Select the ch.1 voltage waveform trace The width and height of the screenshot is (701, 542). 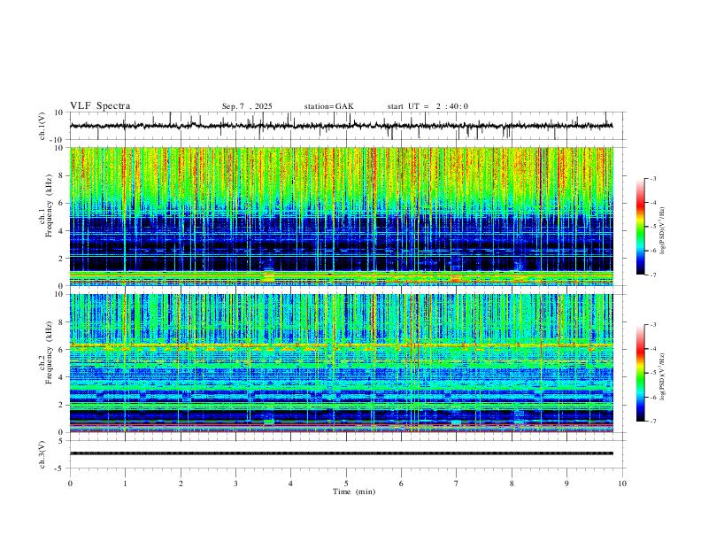341,126
